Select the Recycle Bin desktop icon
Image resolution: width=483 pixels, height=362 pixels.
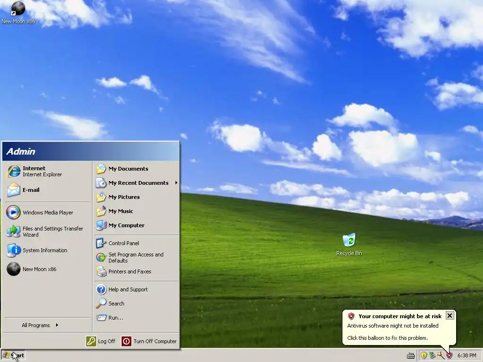[x=349, y=245]
